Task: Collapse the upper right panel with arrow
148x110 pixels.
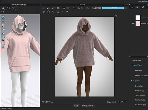Action: tap(129, 5)
